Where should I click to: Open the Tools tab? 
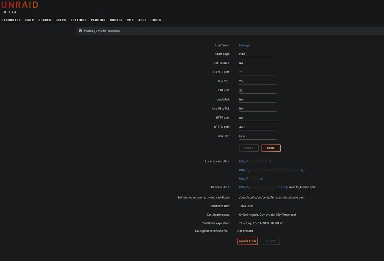(156, 20)
